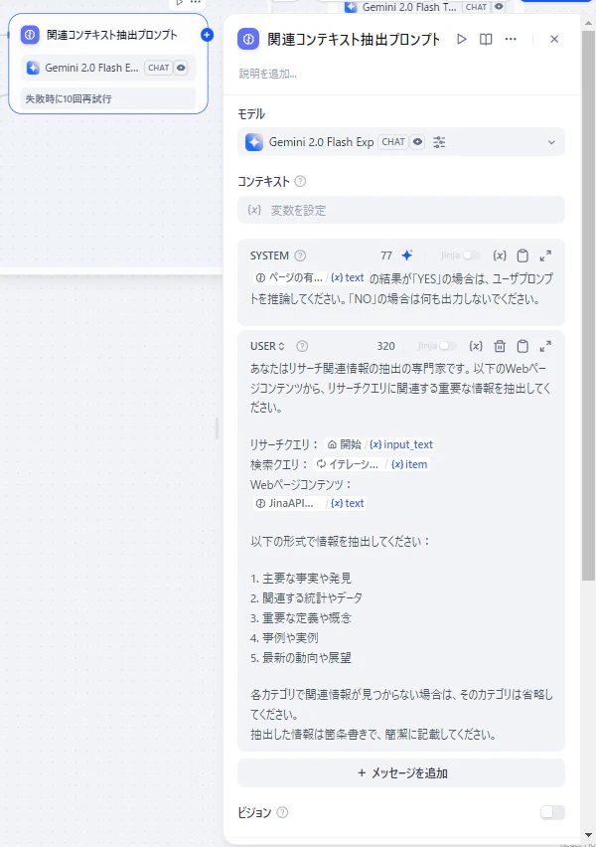Click the メッセージを追加 button
The height and width of the screenshot is (847, 596).
[401, 773]
